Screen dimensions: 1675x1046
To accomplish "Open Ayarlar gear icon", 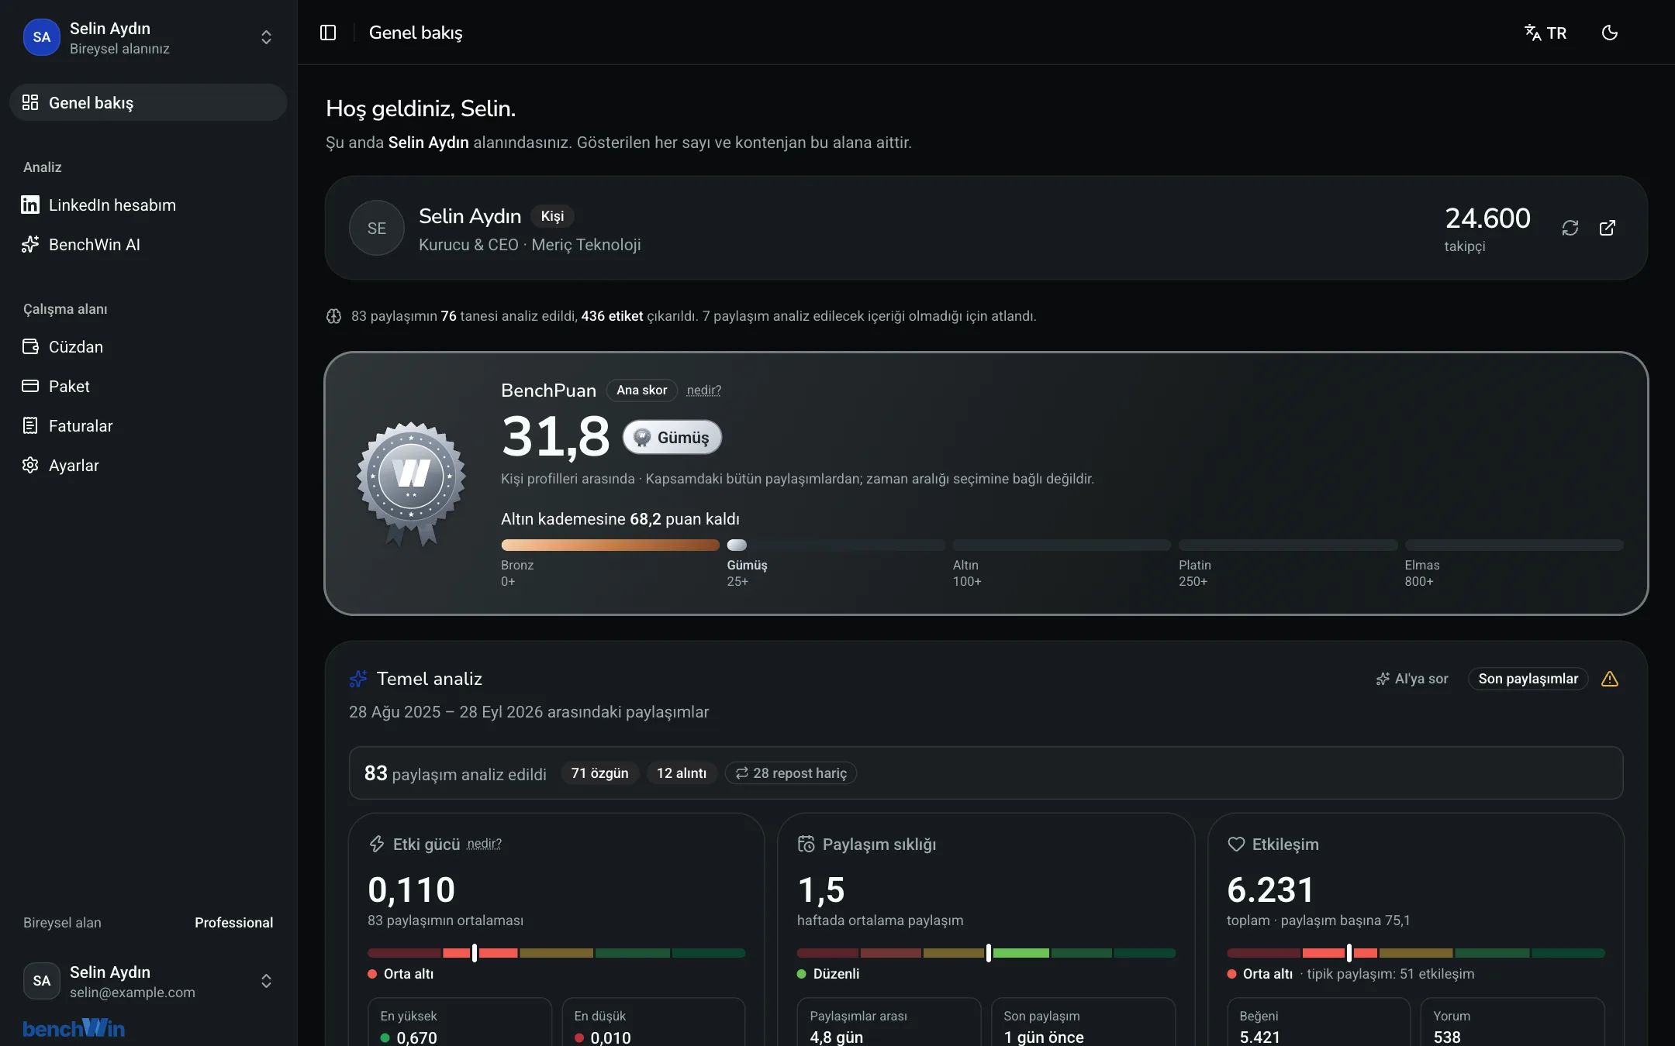I will [30, 465].
